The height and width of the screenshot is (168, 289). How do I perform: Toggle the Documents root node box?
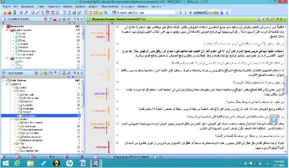(x=3, y=26)
